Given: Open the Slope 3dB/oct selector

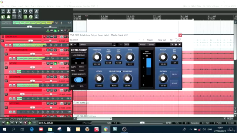Looking at the screenshot, I should [x=81, y=67].
